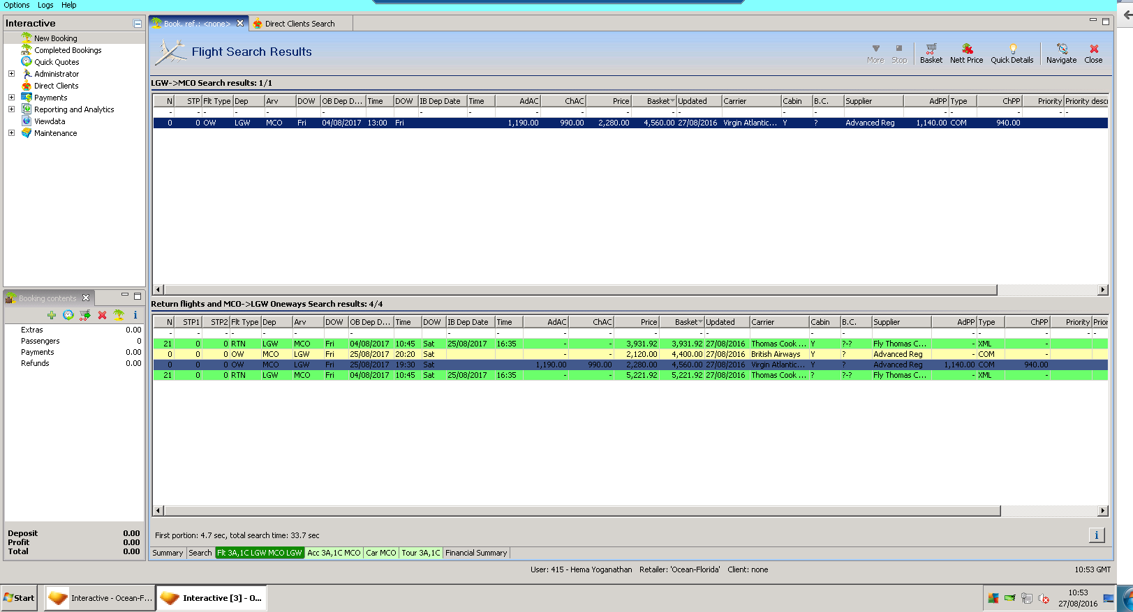Screen dimensions: 1133x612
Task: Click the clock icon in Booking contents toolbar
Action: pyautogui.click(x=68, y=315)
